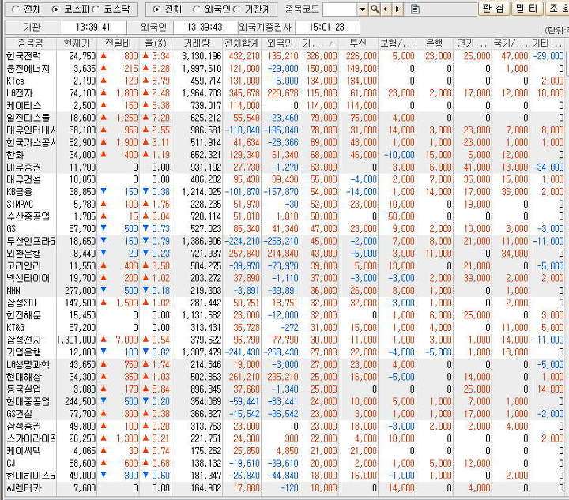Select the 케이씨텍 stock row name
This screenshot has width=569, height=500.
pos(24,451)
